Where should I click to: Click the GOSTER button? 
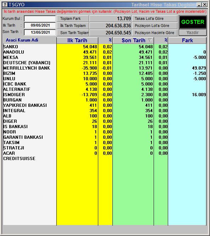193,22
